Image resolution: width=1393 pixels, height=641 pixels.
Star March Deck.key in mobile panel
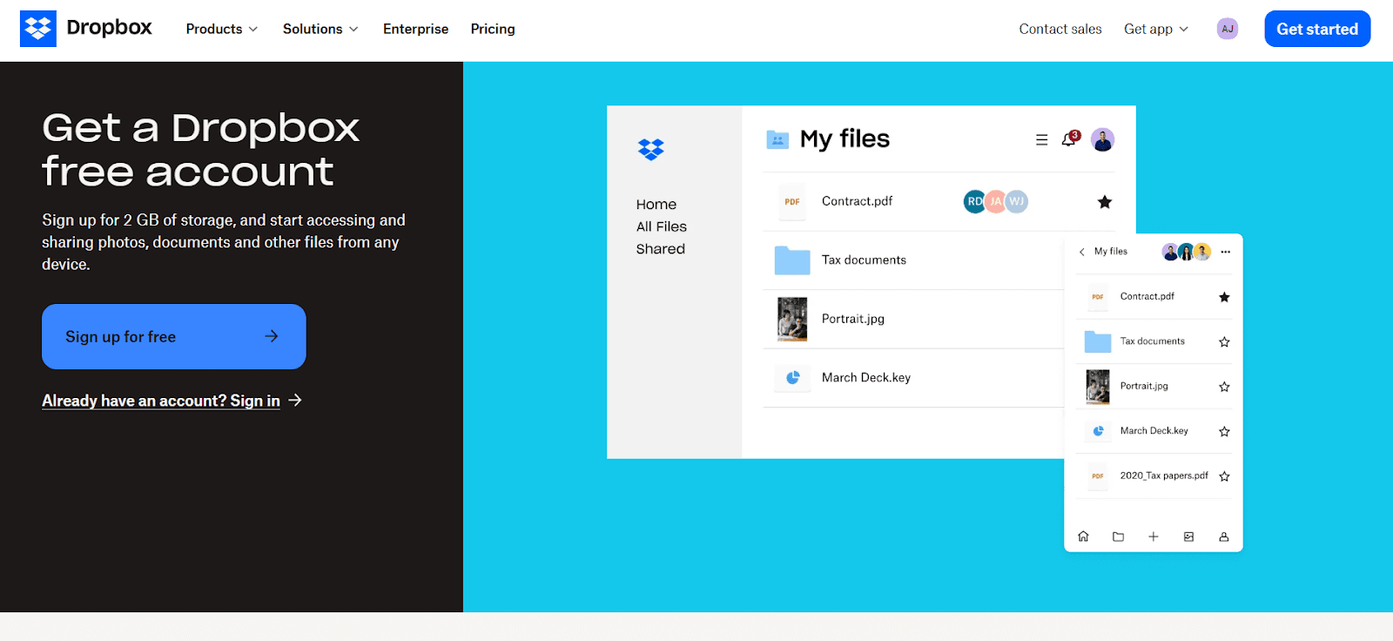pyautogui.click(x=1224, y=431)
